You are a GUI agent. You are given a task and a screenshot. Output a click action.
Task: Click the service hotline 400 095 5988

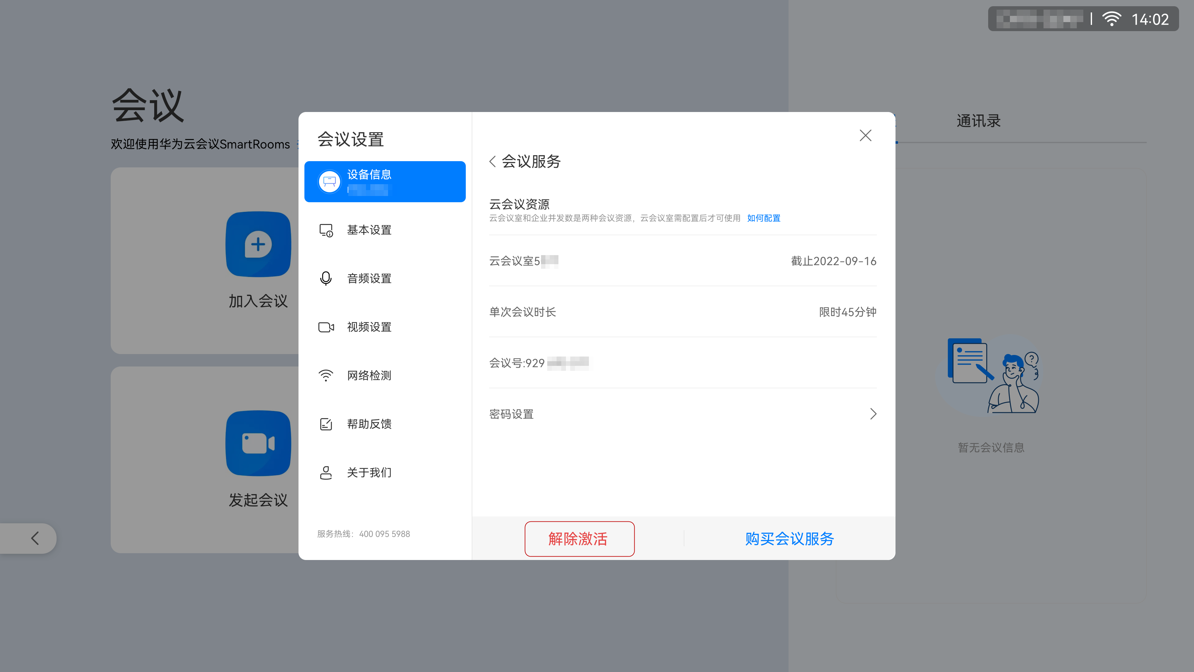tap(384, 534)
